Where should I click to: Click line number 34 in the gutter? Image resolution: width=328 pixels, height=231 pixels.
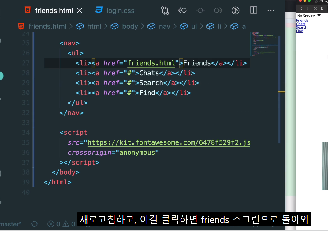click(x=26, y=133)
